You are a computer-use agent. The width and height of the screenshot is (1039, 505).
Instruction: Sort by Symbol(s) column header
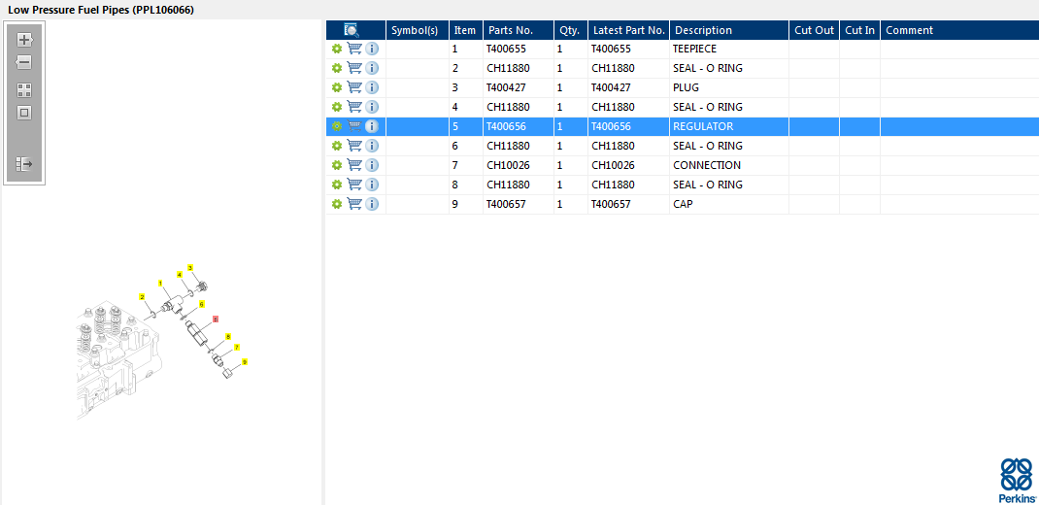point(418,30)
